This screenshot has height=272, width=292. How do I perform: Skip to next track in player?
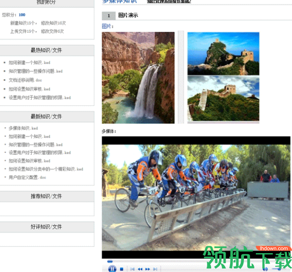pyautogui.click(x=155, y=269)
